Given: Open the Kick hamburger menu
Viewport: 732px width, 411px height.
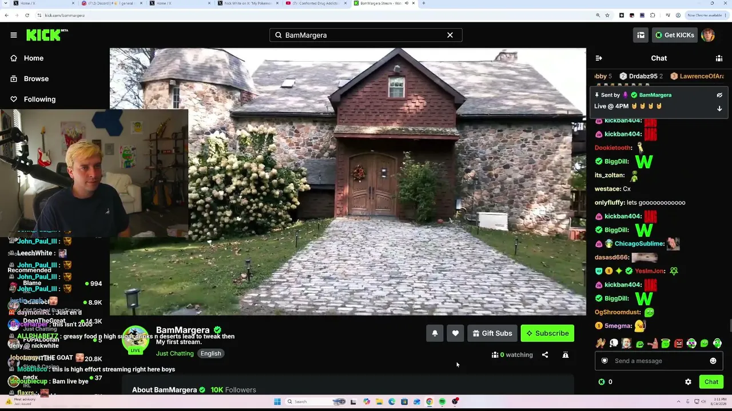Looking at the screenshot, I should pos(14,35).
